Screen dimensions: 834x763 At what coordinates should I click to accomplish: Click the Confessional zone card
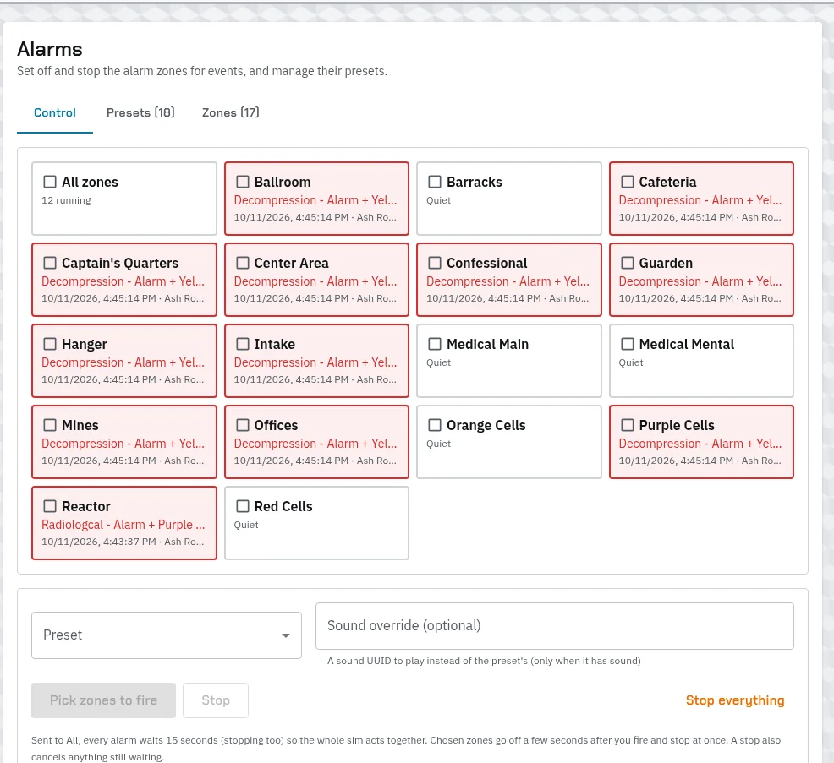(509, 280)
